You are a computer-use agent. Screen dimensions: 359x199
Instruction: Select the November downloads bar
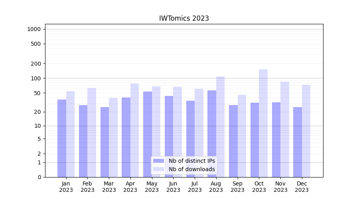(x=285, y=129)
